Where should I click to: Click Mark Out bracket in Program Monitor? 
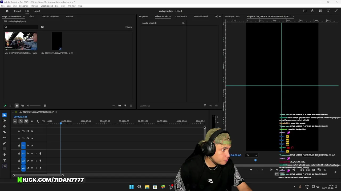[x=262, y=170]
